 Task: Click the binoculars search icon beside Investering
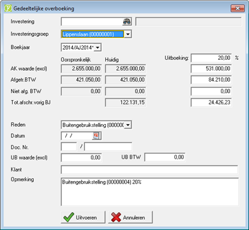(127, 22)
